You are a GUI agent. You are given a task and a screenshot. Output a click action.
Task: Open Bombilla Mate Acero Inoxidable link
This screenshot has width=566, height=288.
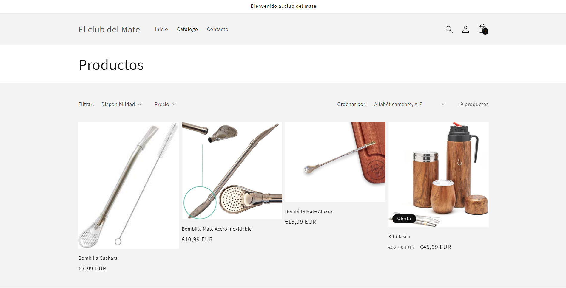tap(217, 229)
